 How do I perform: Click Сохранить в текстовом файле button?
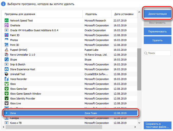click(x=157, y=125)
